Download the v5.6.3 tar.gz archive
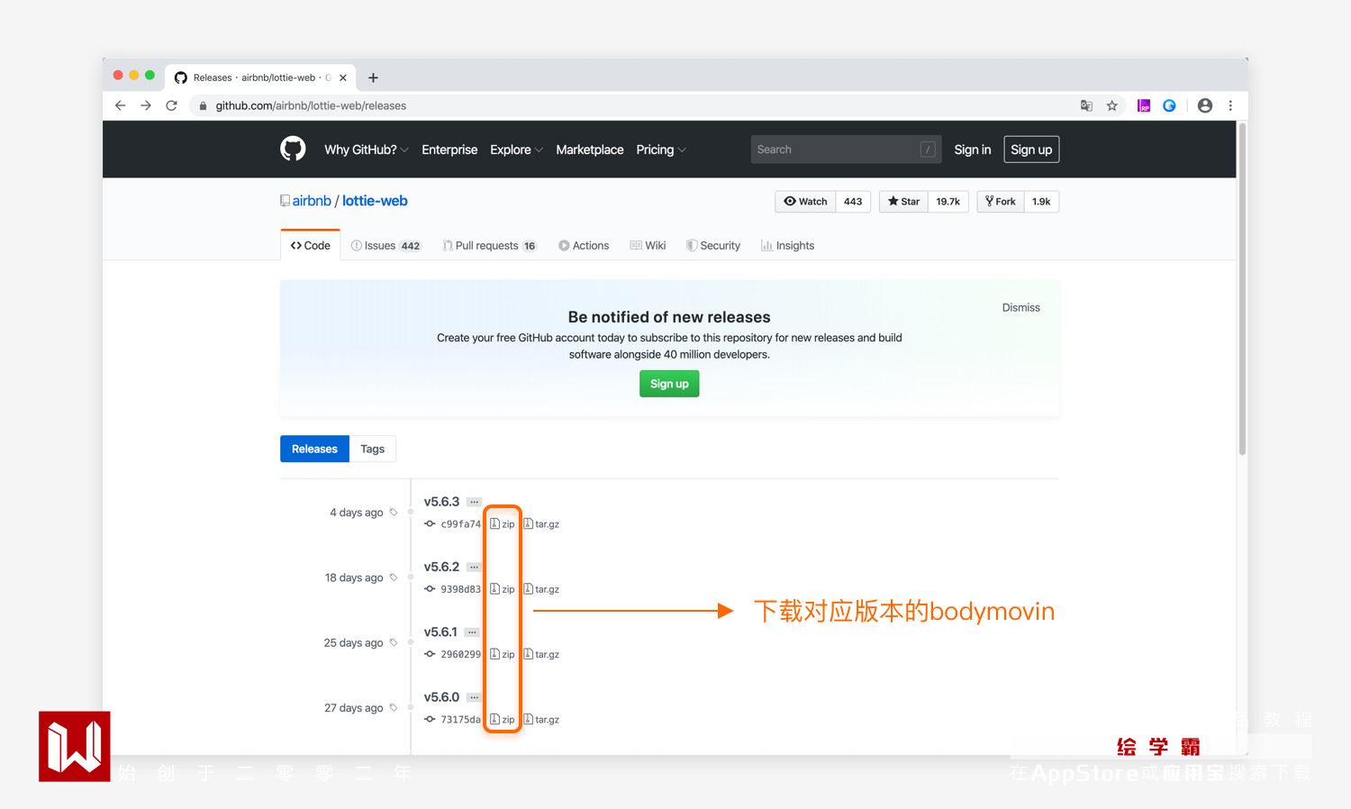This screenshot has height=809, width=1351. pos(542,524)
